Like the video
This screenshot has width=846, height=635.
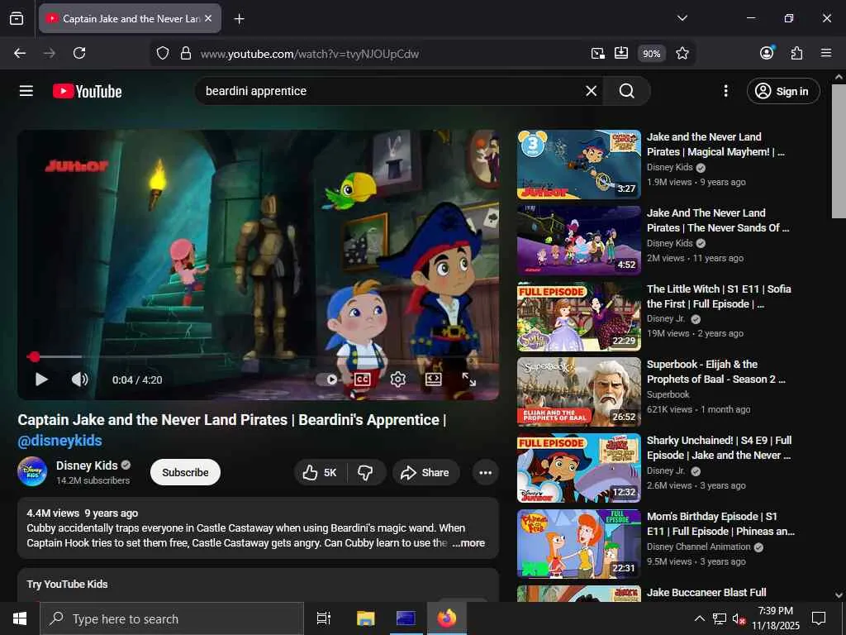coord(320,472)
